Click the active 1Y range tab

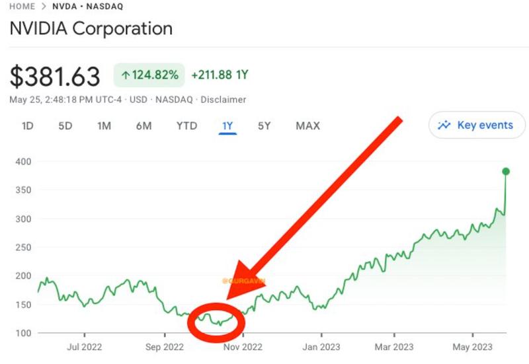(227, 126)
